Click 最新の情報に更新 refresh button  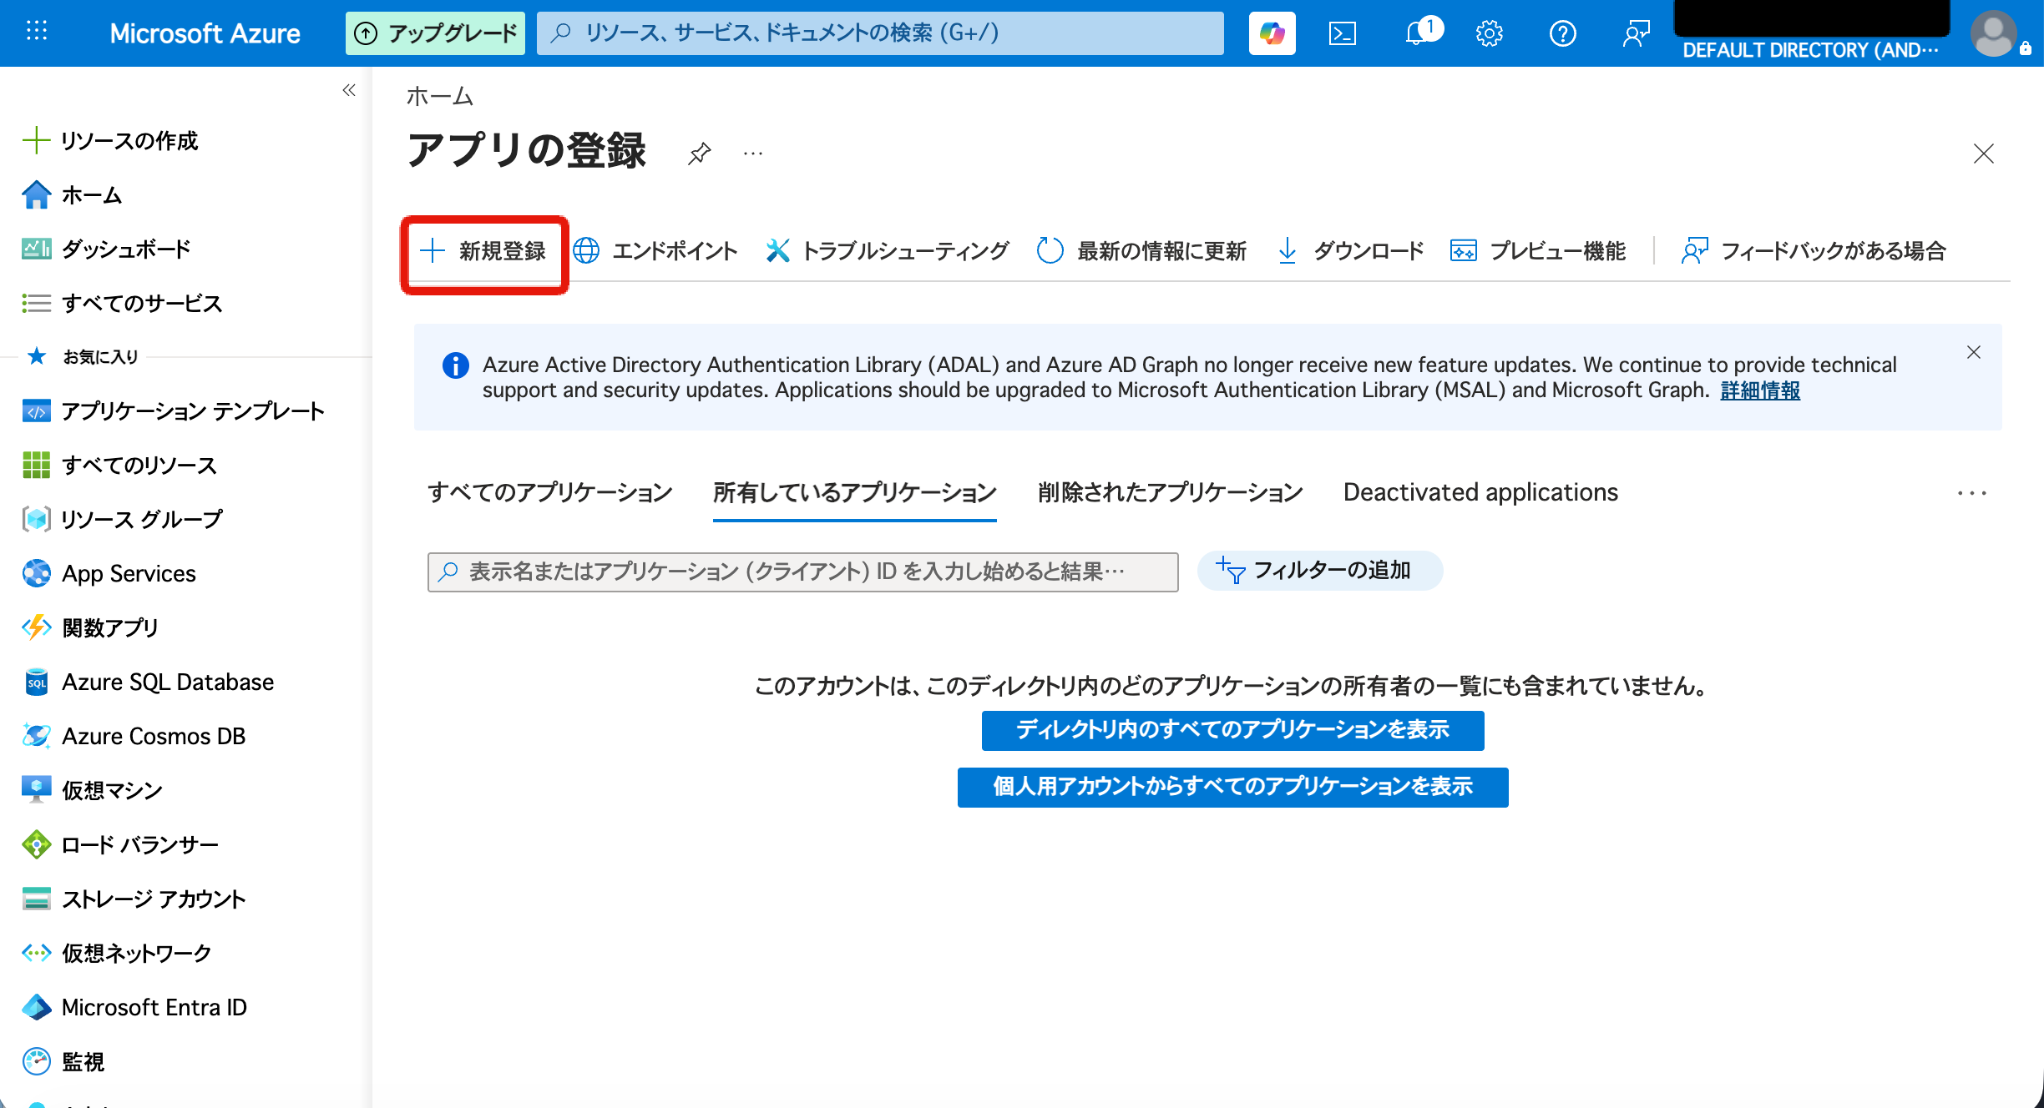pyautogui.click(x=1141, y=250)
